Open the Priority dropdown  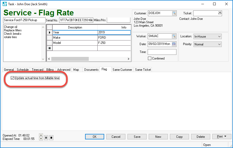219,44
